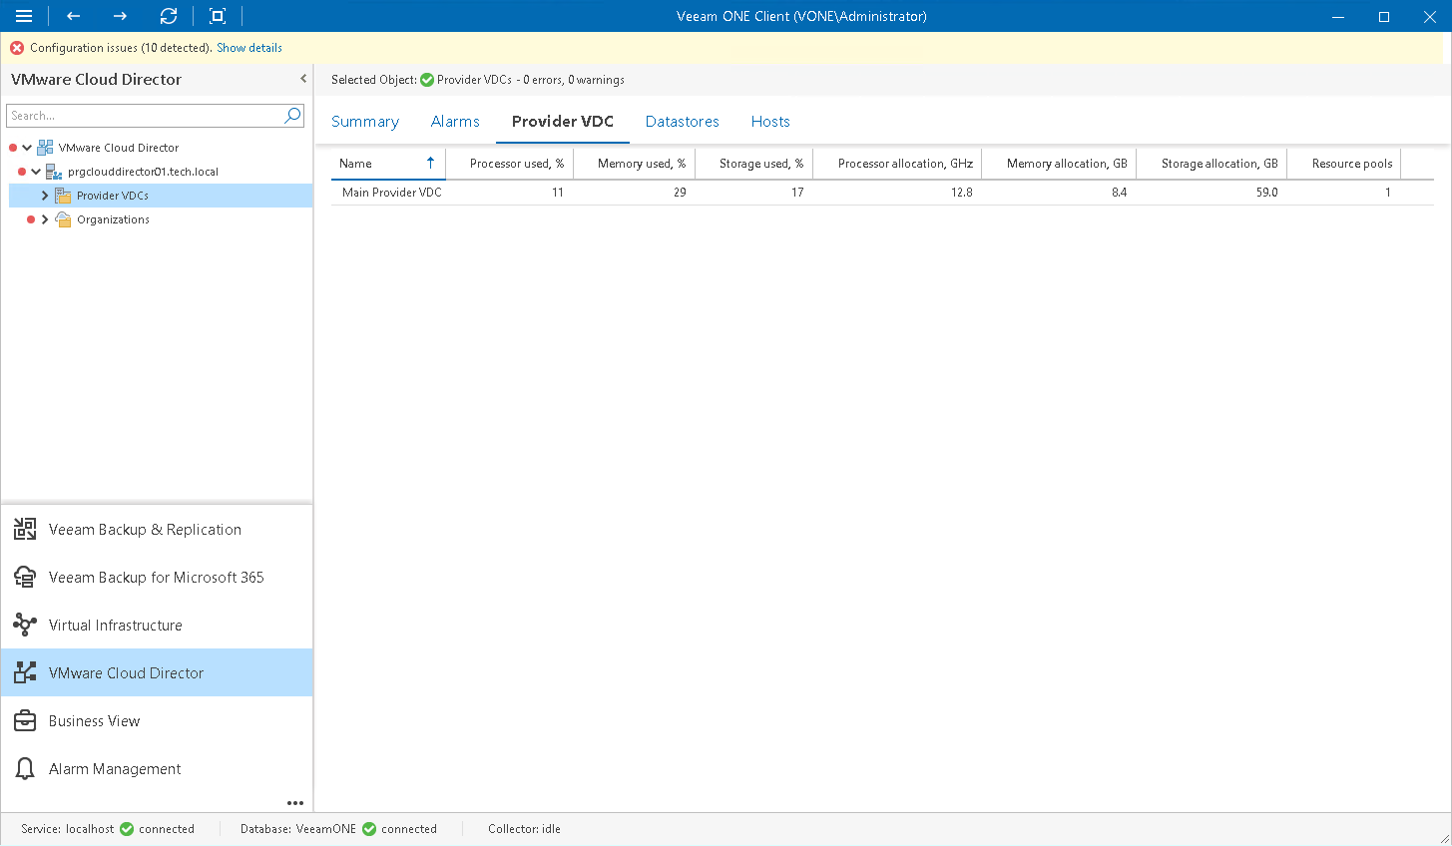Image resolution: width=1452 pixels, height=846 pixels.
Task: Open the Hosts tab
Action: click(x=770, y=122)
